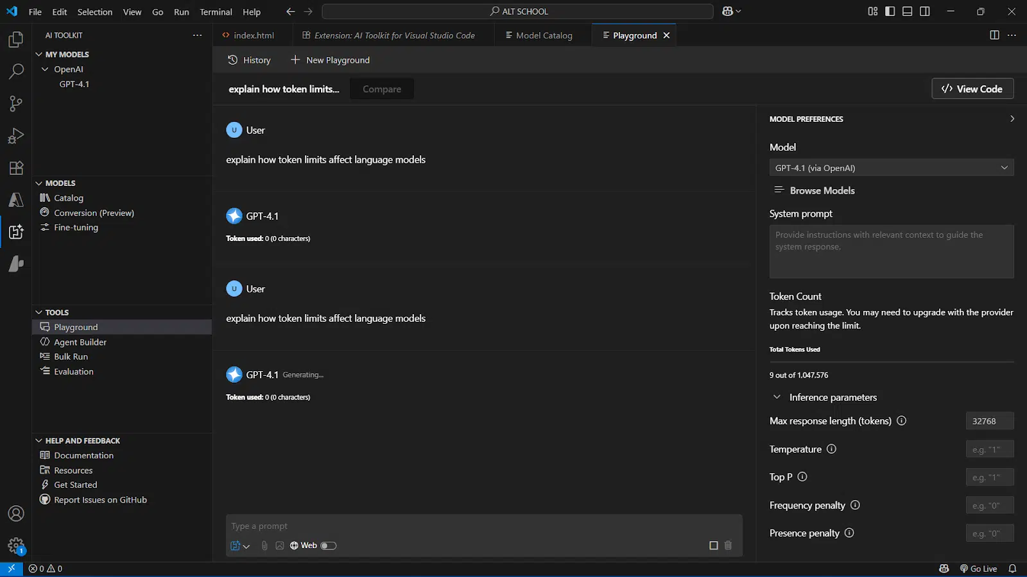Stop the response generation
The image size is (1027, 577).
coord(713,546)
